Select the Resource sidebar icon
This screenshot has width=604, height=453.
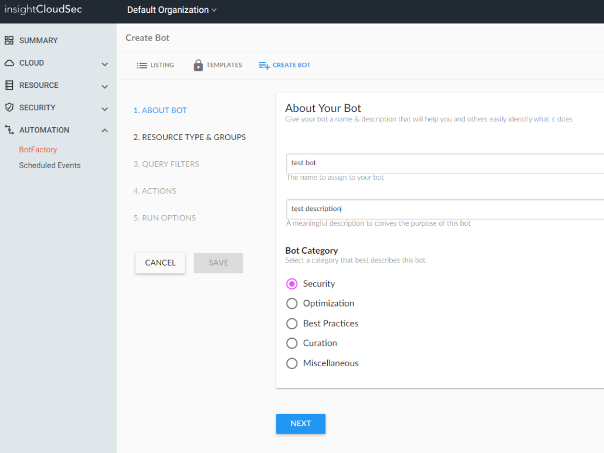click(11, 85)
